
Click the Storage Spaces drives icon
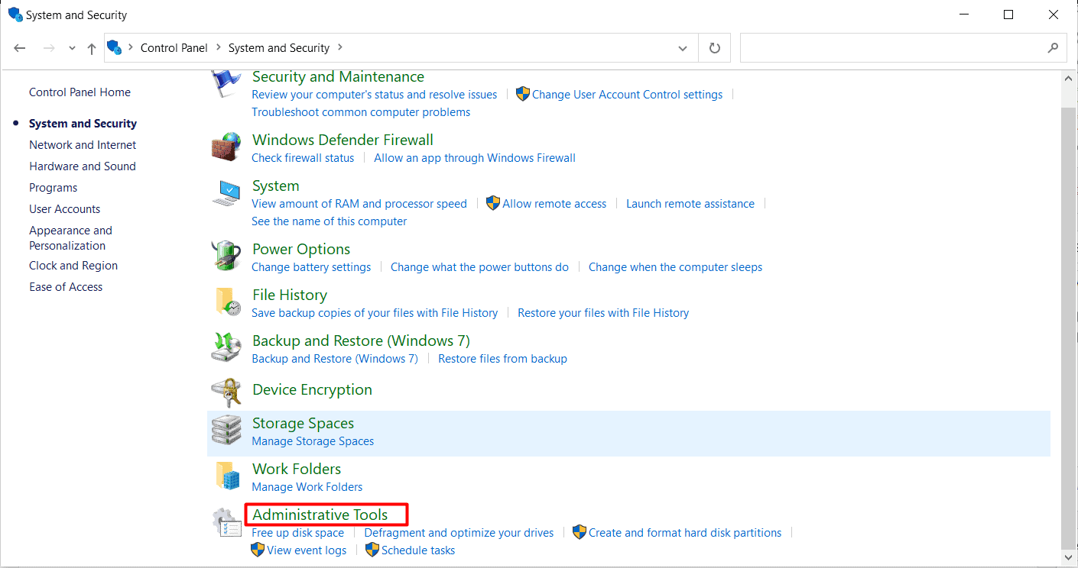tap(226, 431)
